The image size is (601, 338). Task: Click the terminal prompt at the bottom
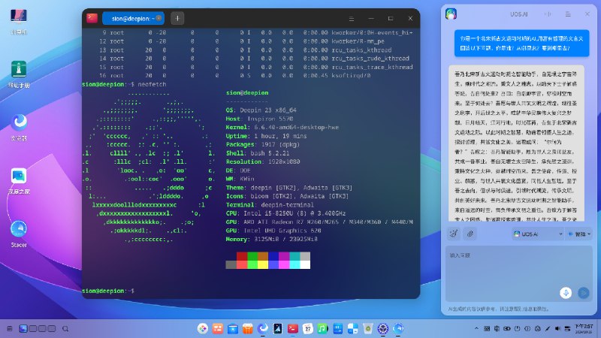point(108,291)
